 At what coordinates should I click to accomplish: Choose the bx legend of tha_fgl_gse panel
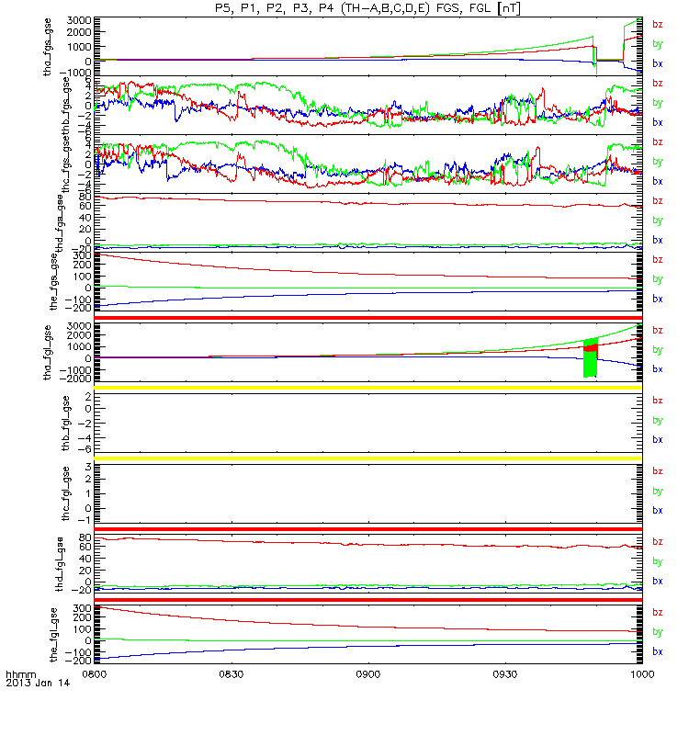658,369
